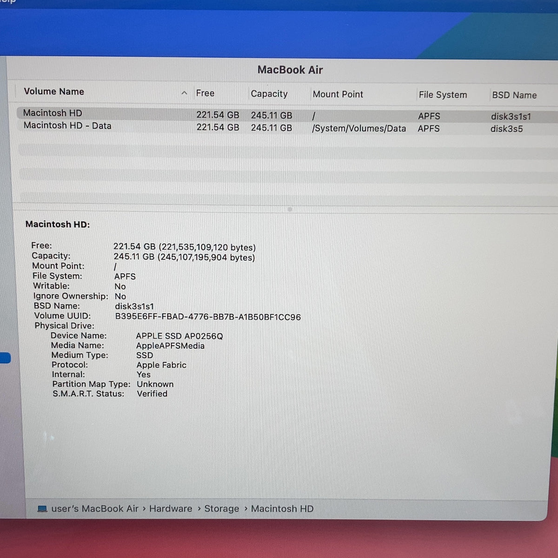Click Macintosh HD in the path bar

[x=282, y=509]
